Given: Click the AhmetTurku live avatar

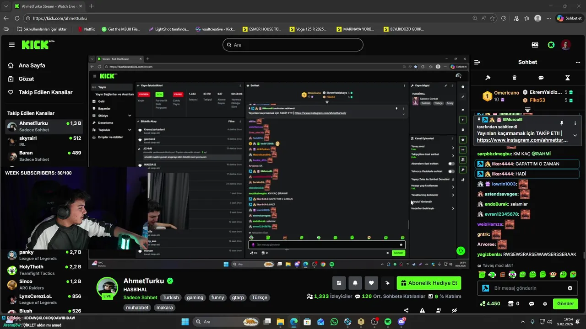Looking at the screenshot, I should click(107, 288).
